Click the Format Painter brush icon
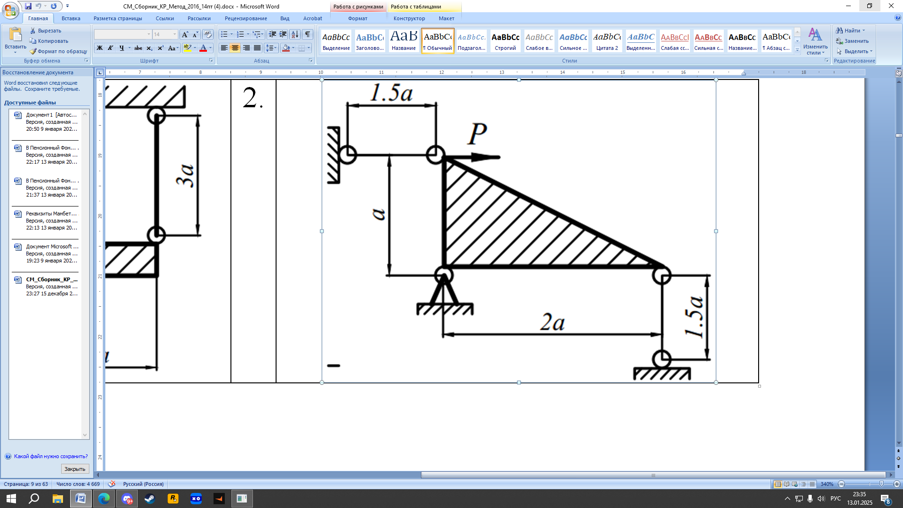This screenshot has height=508, width=903. point(33,51)
